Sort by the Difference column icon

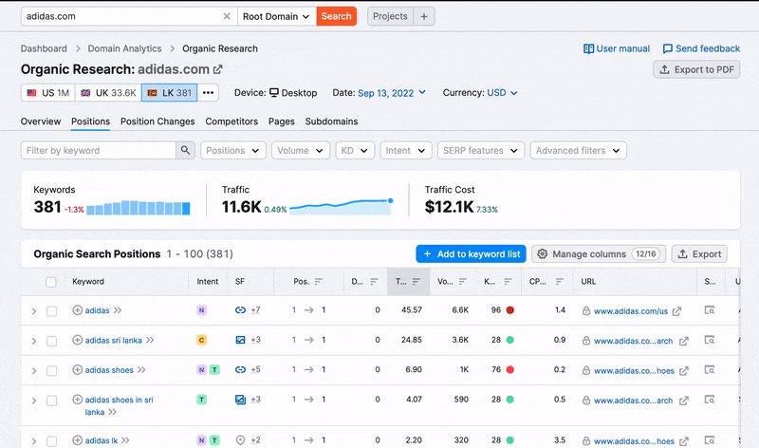tap(374, 281)
